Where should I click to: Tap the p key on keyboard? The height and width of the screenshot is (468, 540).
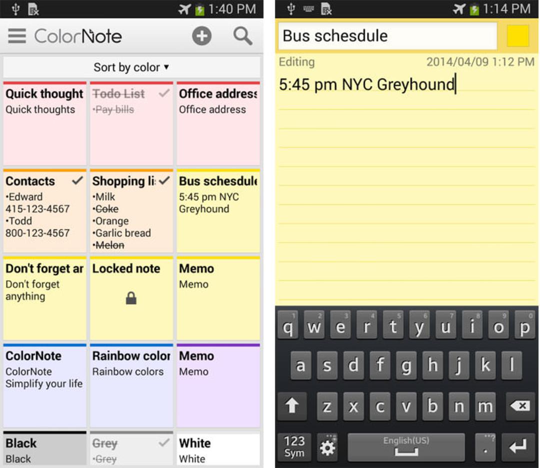[x=524, y=325]
